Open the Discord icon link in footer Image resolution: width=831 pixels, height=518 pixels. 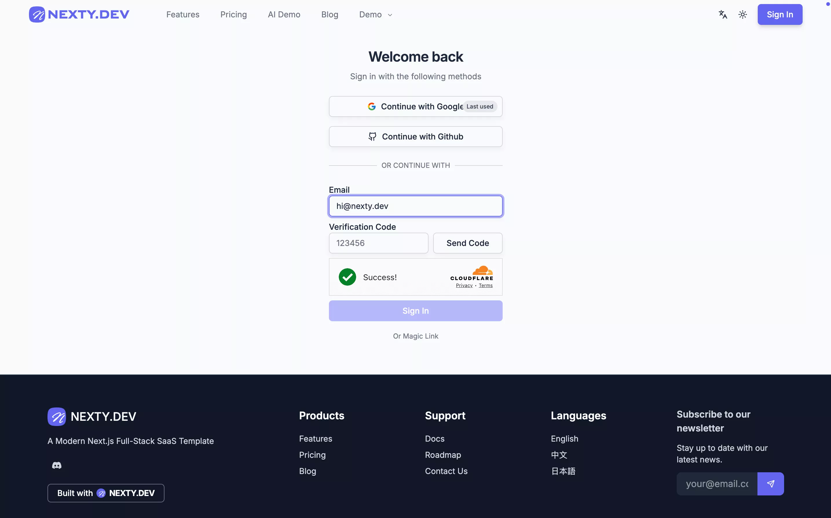[56, 465]
